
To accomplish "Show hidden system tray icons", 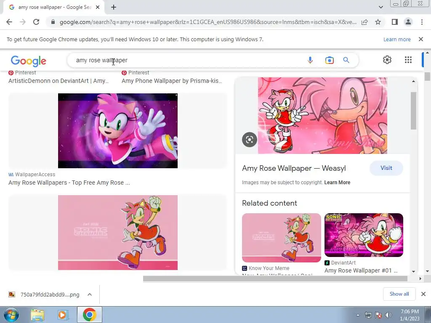I will coord(358,315).
